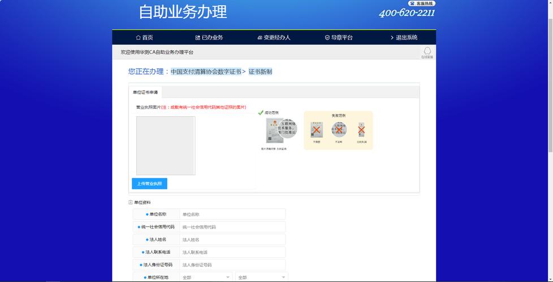Click the 法人身份证号码 input field
The width and height of the screenshot is (553, 282).
(x=232, y=265)
